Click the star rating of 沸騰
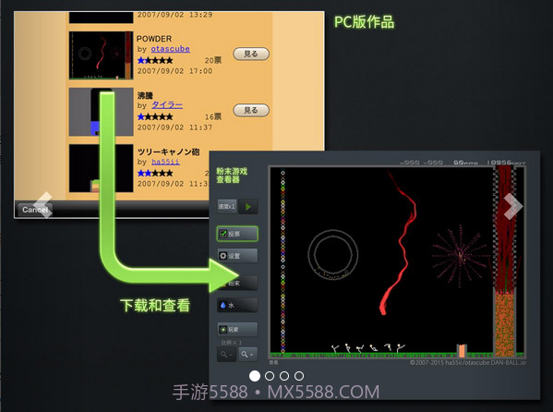Viewport: 553px width, 412px height. tap(155, 117)
